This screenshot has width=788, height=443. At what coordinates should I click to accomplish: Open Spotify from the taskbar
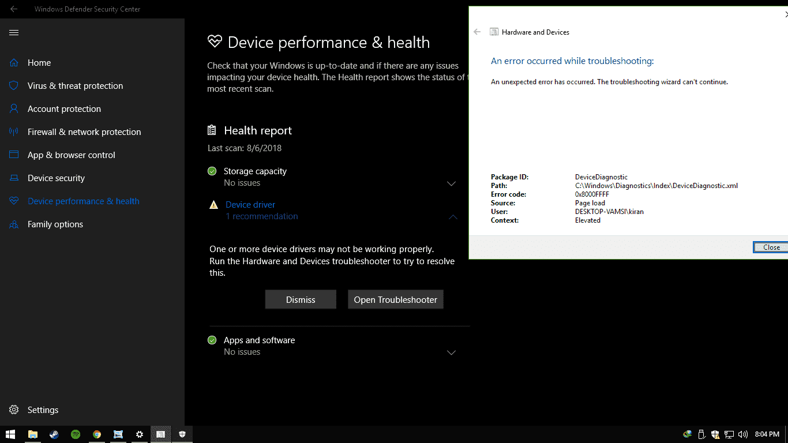click(76, 434)
